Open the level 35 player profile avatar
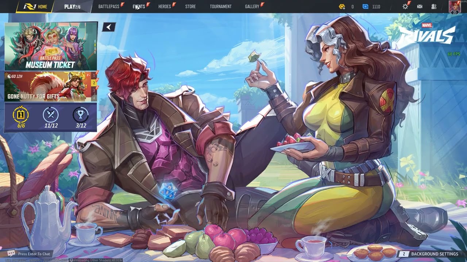Viewport: 467px width, 262px height. pyautogui.click(x=455, y=7)
